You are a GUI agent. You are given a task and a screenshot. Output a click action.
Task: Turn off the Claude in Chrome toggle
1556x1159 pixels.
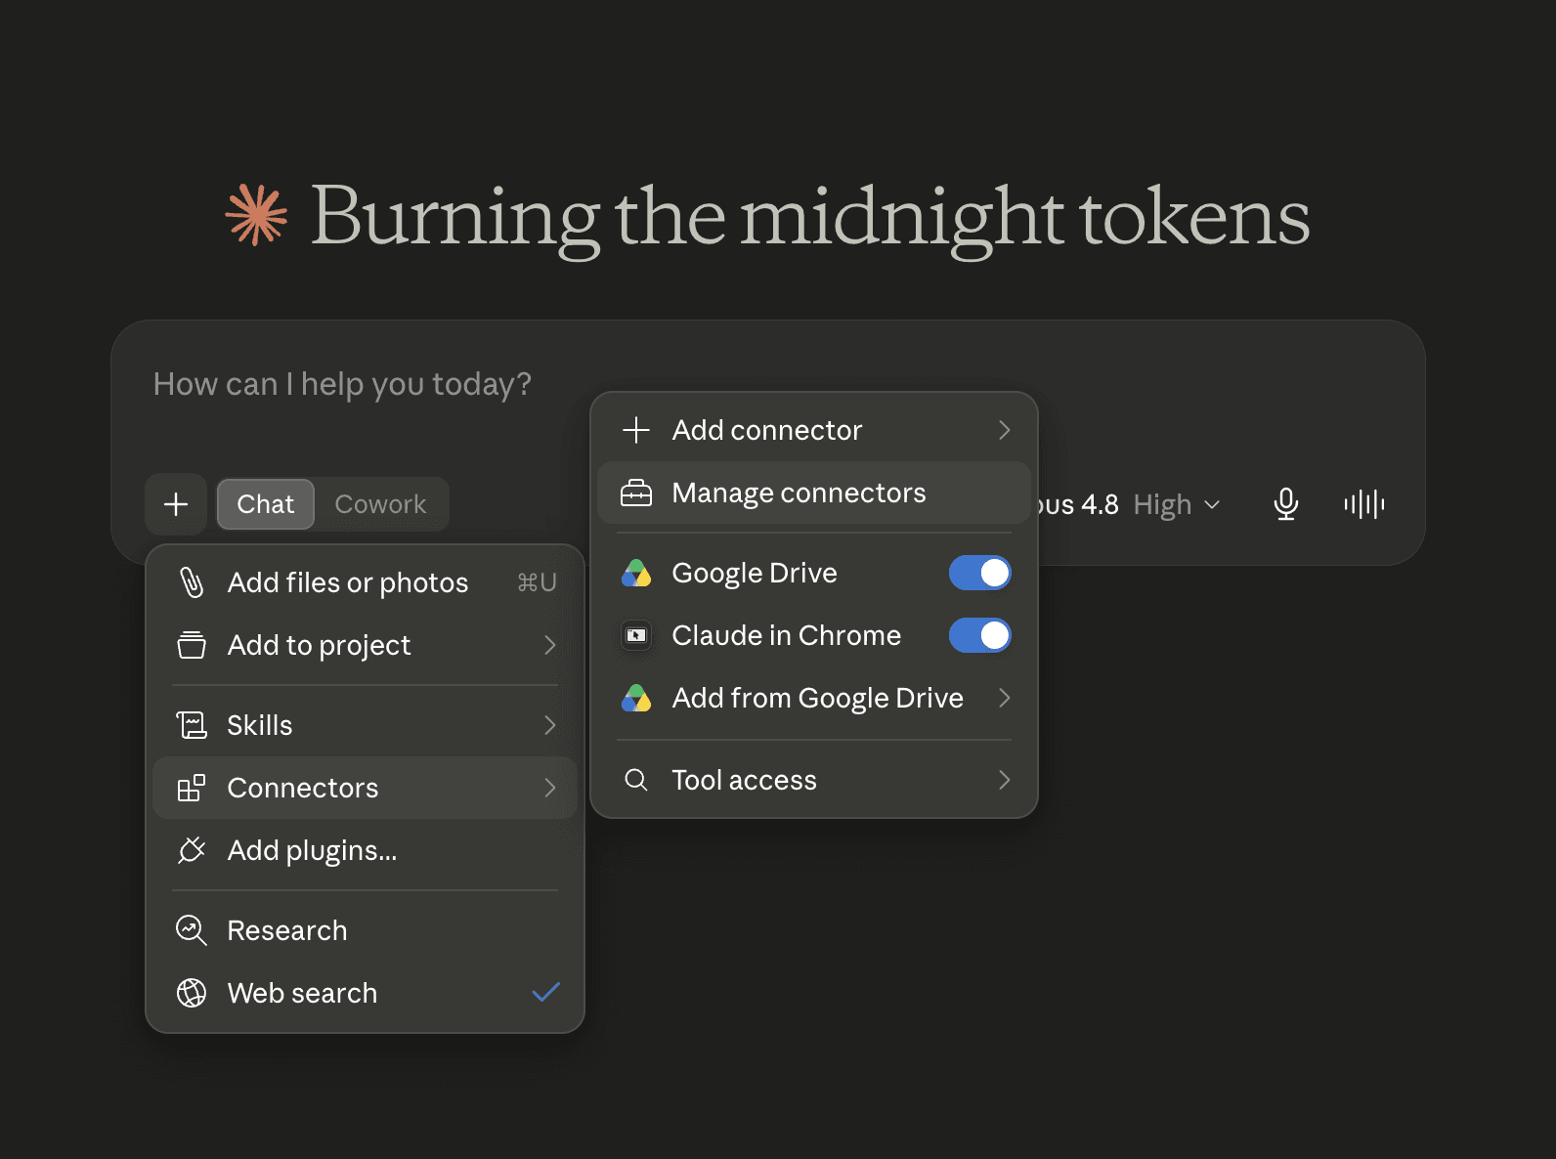tap(979, 635)
